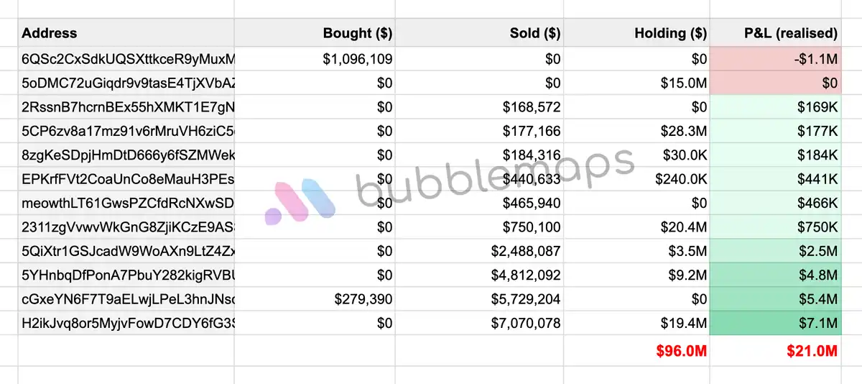
Task: Select the Sold ($) column header
Action: (x=479, y=33)
